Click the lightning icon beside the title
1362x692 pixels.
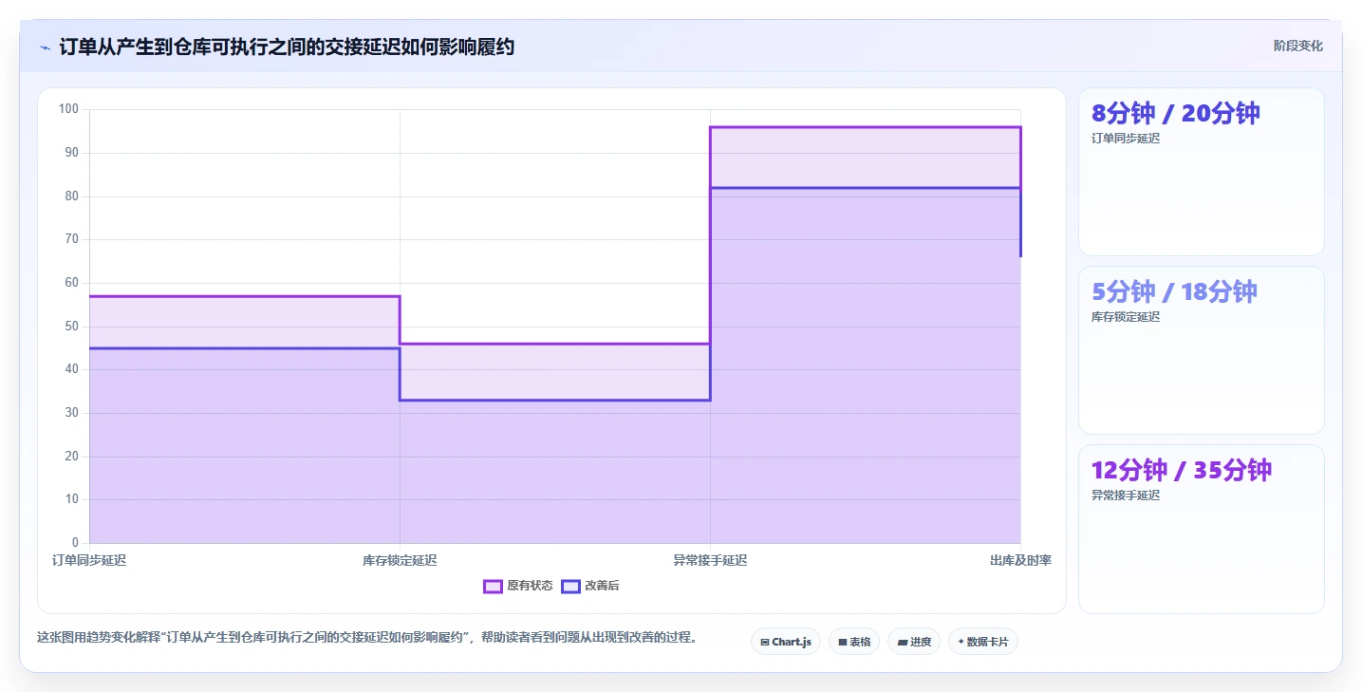click(x=45, y=47)
